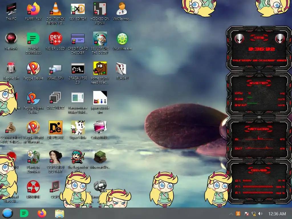292x219 pixels.
Task: Select the Recycle Bin icon
Action: [x=11, y=68]
